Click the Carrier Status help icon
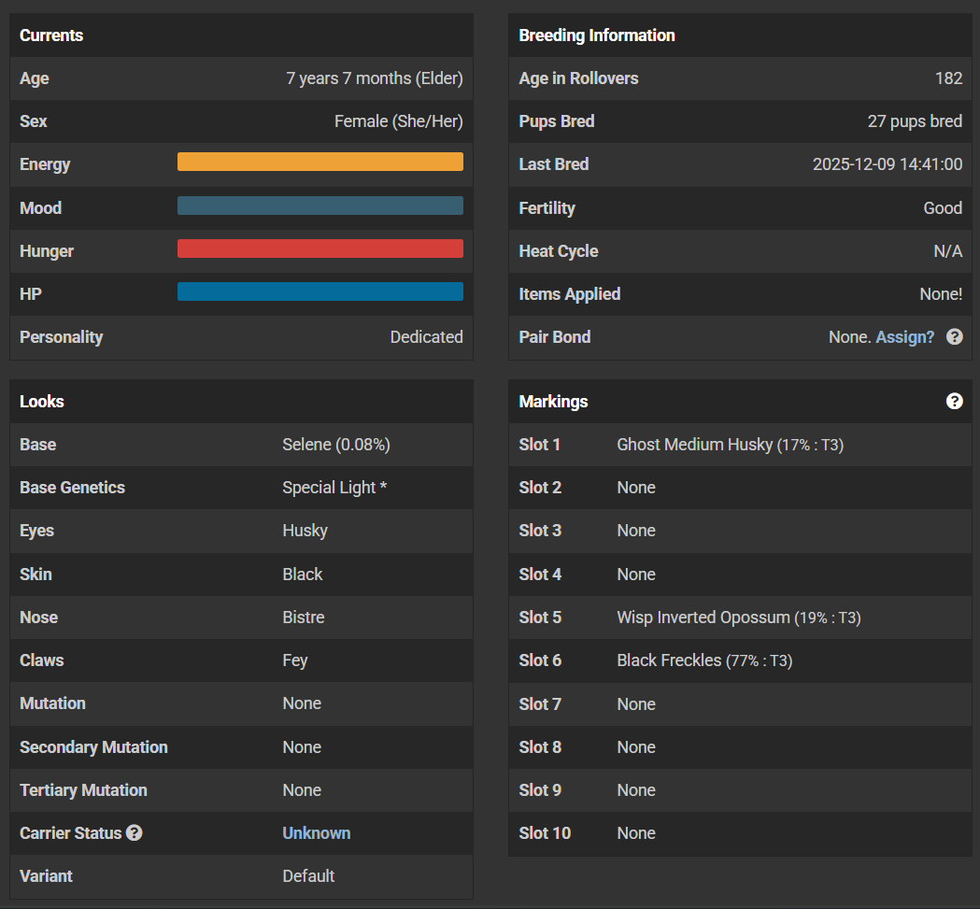 [x=135, y=832]
